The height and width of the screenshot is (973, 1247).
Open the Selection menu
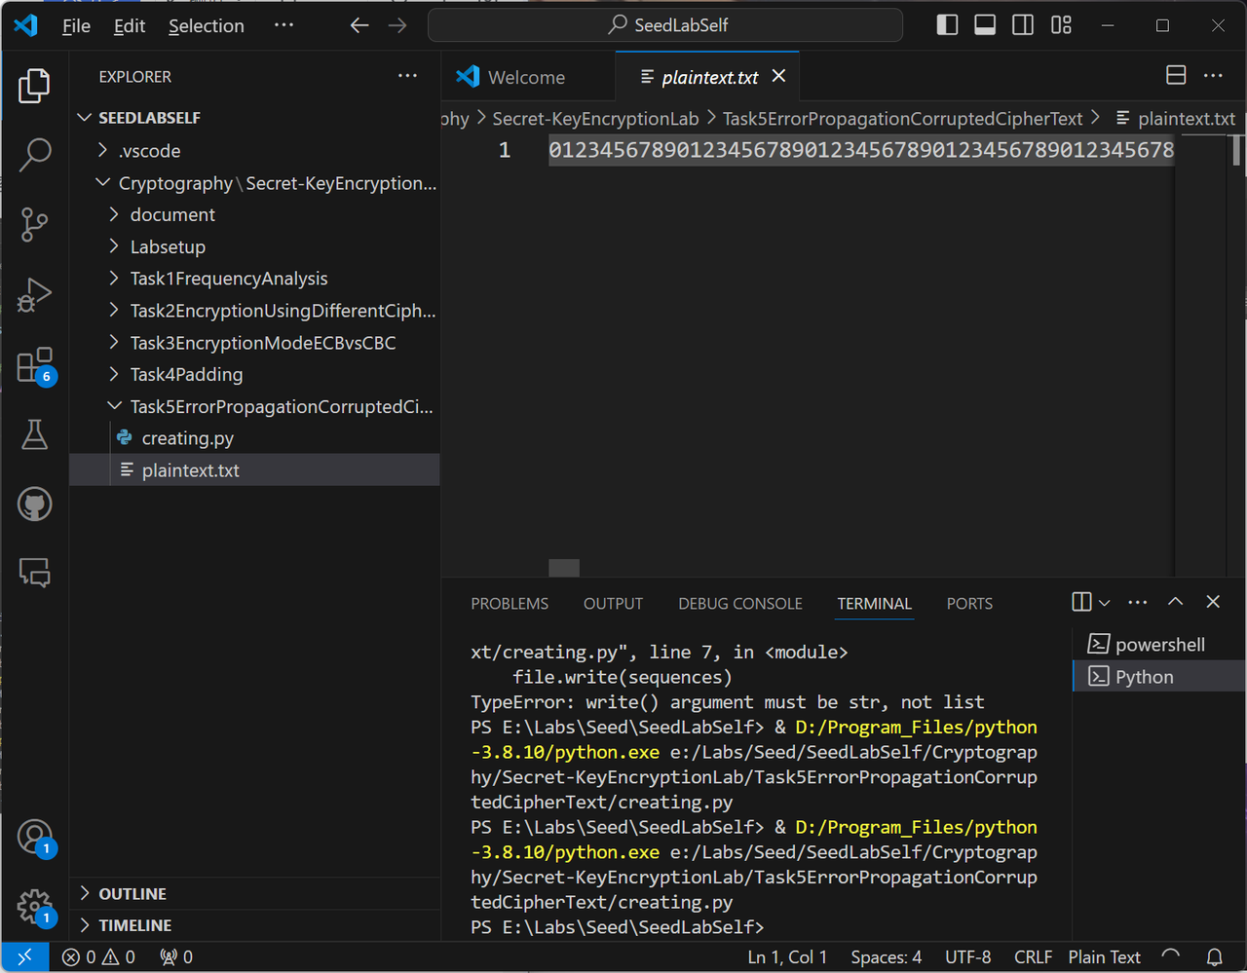click(207, 26)
